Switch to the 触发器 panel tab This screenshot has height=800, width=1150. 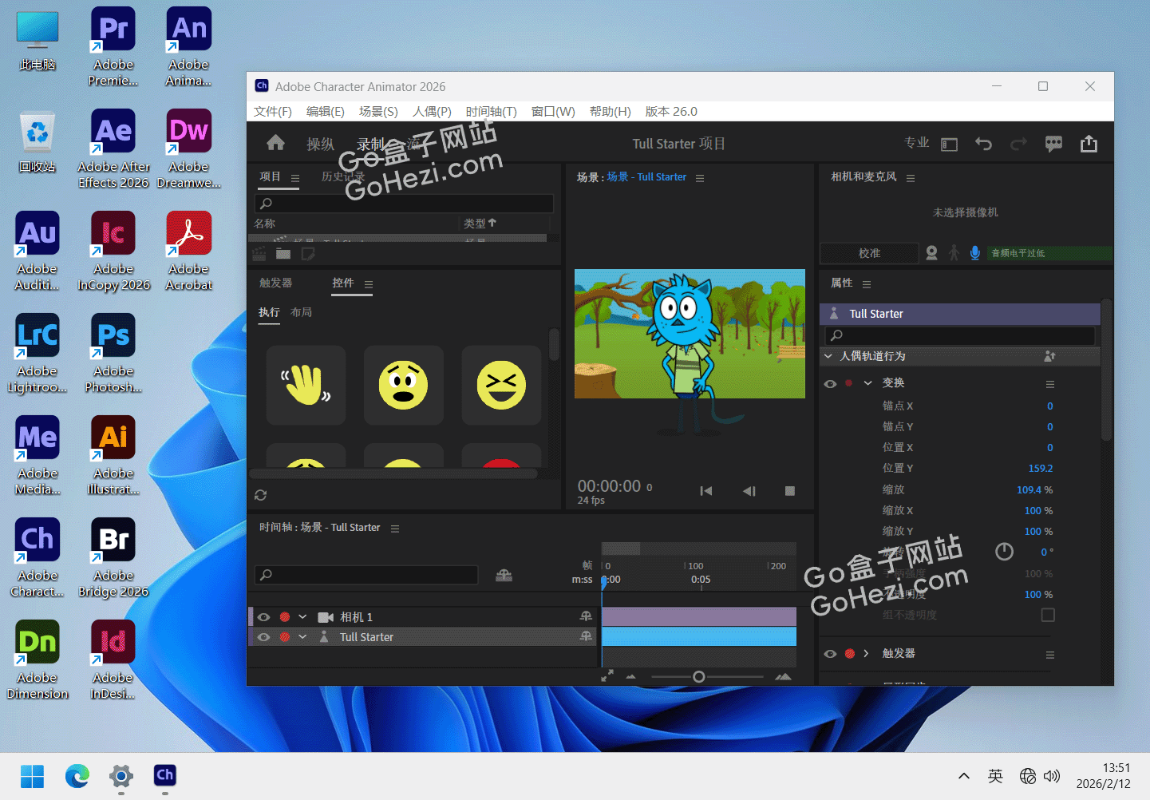point(275,283)
